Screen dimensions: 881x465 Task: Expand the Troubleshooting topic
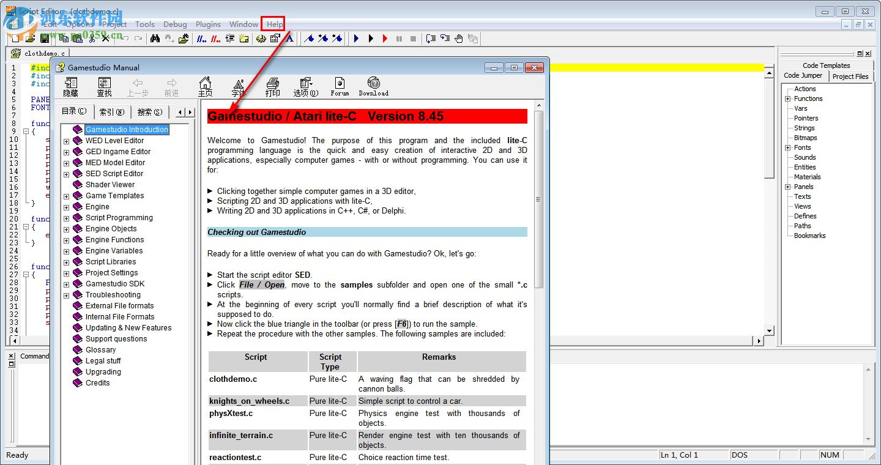pos(66,296)
